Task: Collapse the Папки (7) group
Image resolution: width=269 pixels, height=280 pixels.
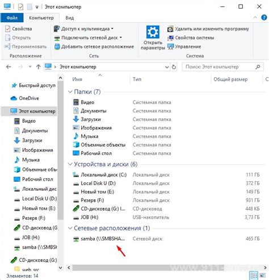Action: (x=70, y=92)
